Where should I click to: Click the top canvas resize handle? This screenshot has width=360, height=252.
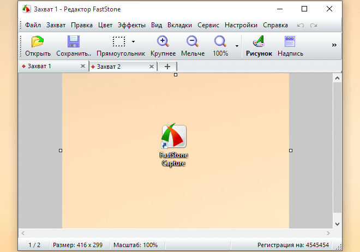(x=176, y=75)
